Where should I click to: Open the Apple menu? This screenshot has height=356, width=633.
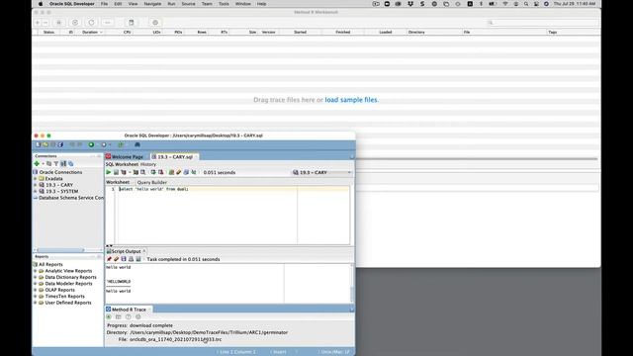coord(41,4)
